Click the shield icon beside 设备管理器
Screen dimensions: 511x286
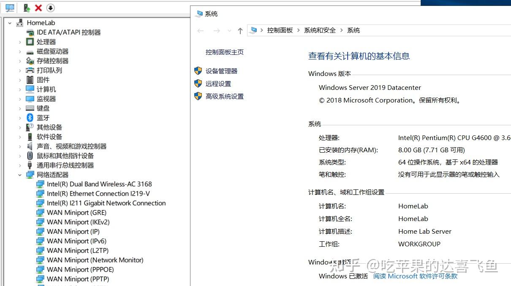tap(198, 71)
